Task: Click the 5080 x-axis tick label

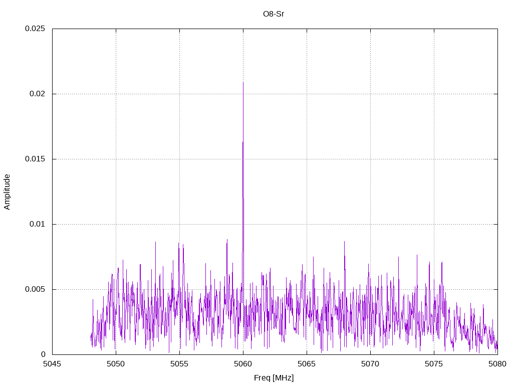Action: coord(497,364)
